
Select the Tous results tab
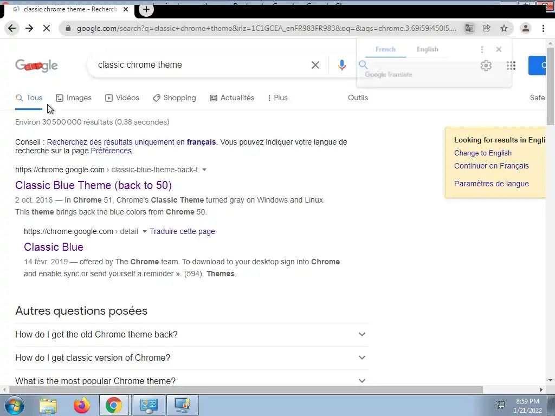tap(29, 98)
